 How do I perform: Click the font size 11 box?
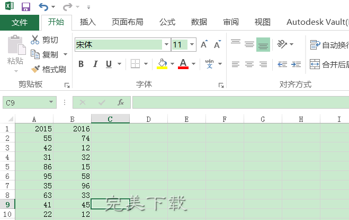click(180, 44)
